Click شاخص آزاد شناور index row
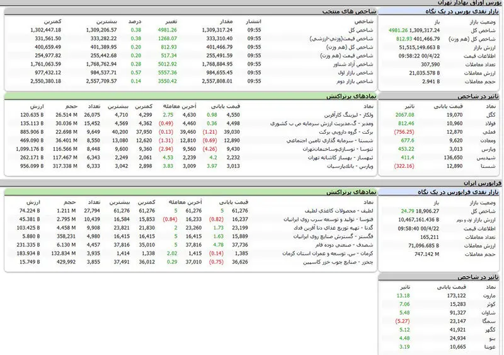This screenshot has width=504, height=355. (190, 64)
